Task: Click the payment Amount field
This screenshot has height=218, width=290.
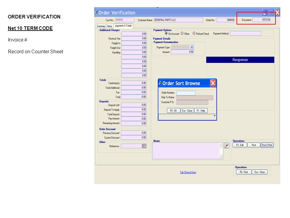Action: click(182, 52)
